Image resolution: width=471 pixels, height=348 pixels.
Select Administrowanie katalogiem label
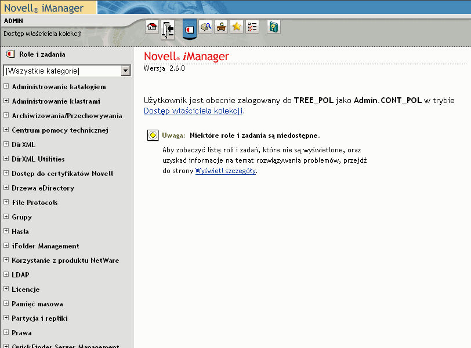pos(59,87)
